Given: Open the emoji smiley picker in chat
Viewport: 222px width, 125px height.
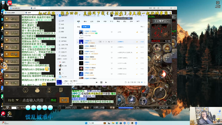Looking at the screenshot, I should (x=26, y=90).
